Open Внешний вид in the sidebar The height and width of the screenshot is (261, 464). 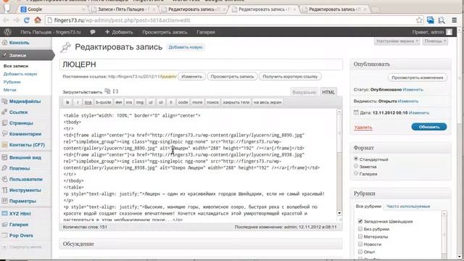(26, 157)
